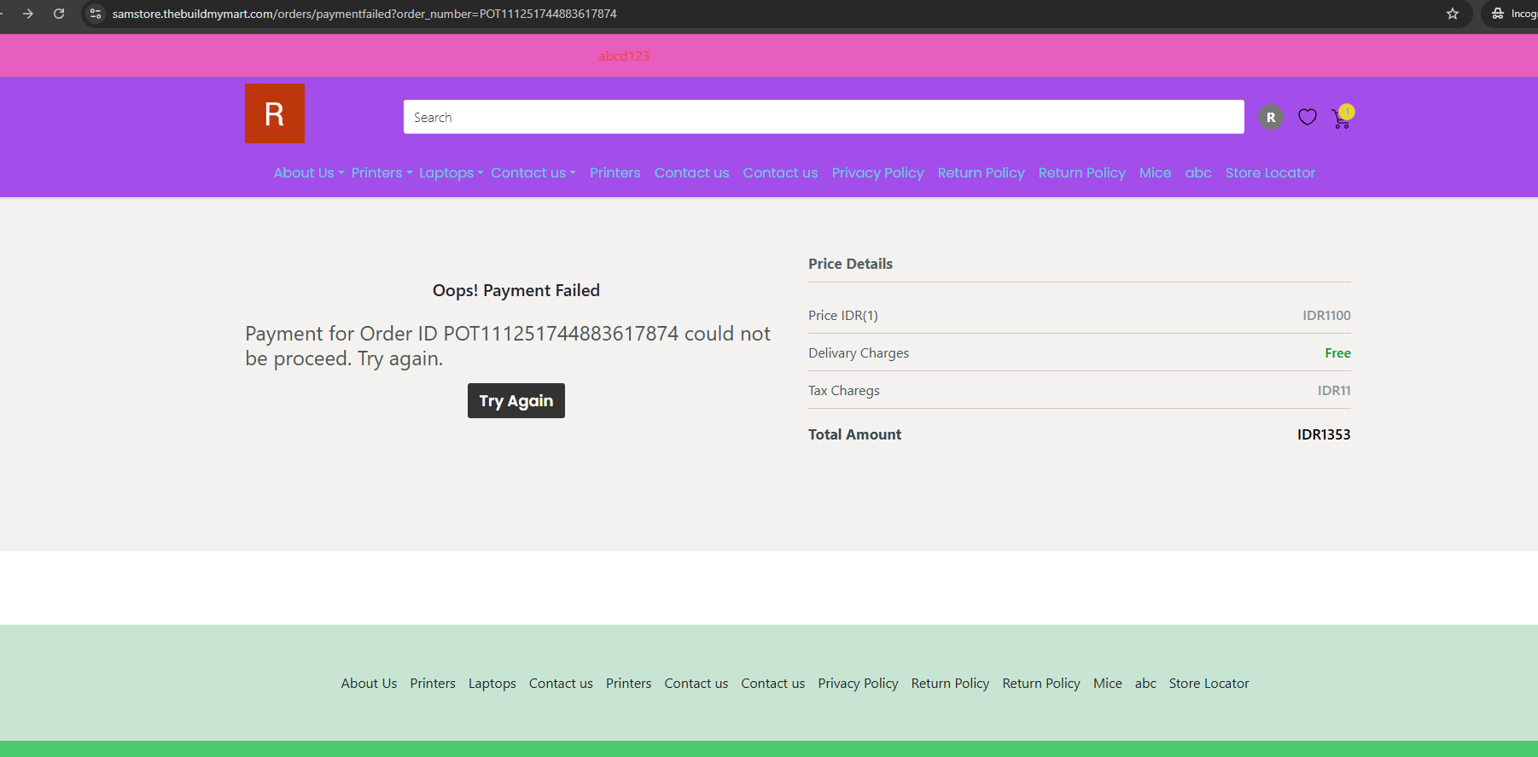Open Mice in header navigation
This screenshot has height=757, width=1538.
tap(1155, 172)
